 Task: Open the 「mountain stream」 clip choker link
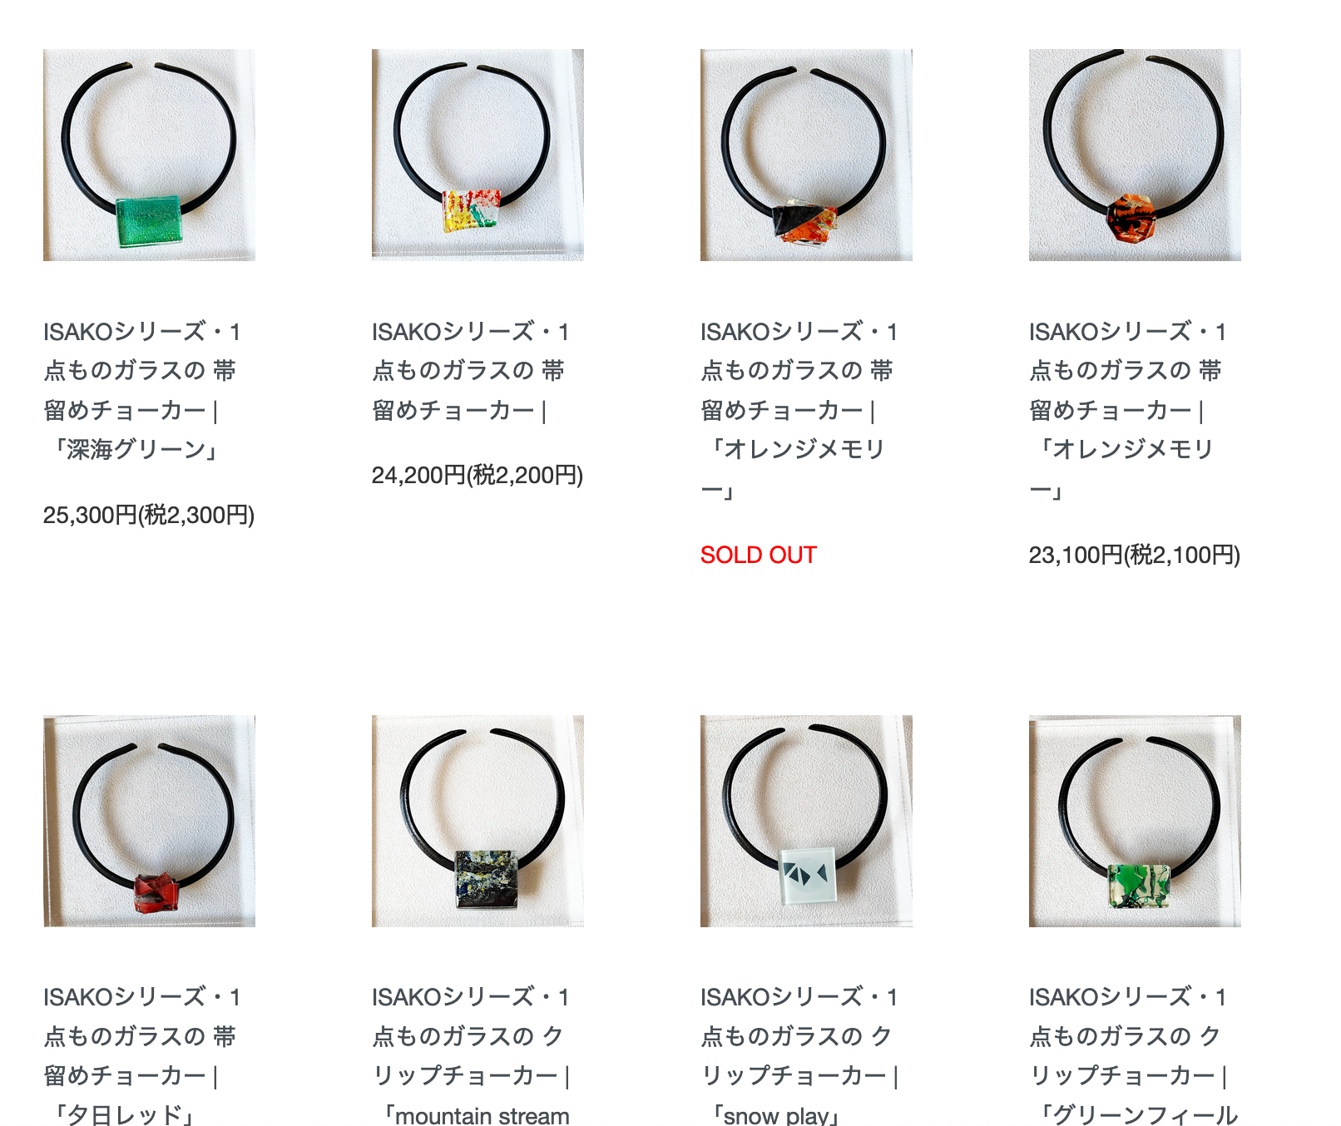472,1054
